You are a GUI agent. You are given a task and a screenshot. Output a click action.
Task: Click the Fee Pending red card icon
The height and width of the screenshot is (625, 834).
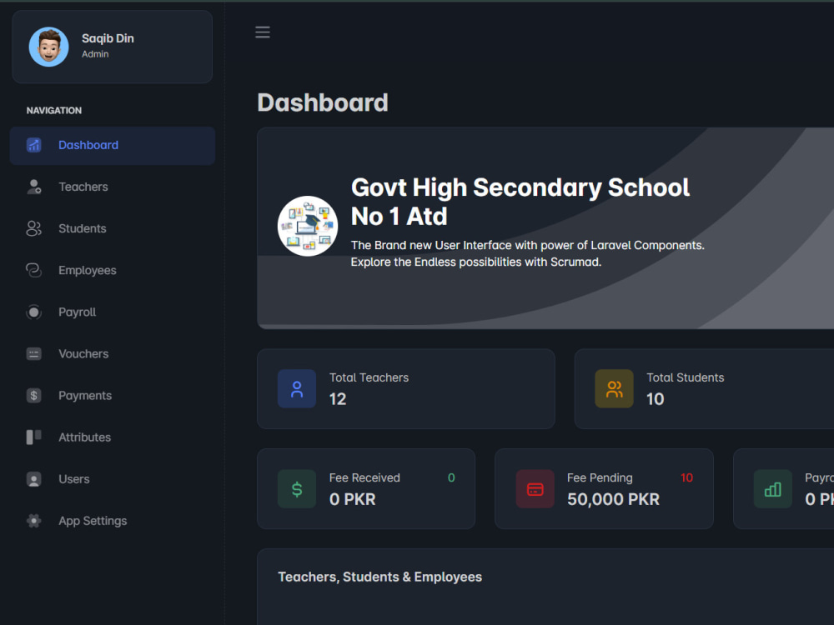pos(535,489)
